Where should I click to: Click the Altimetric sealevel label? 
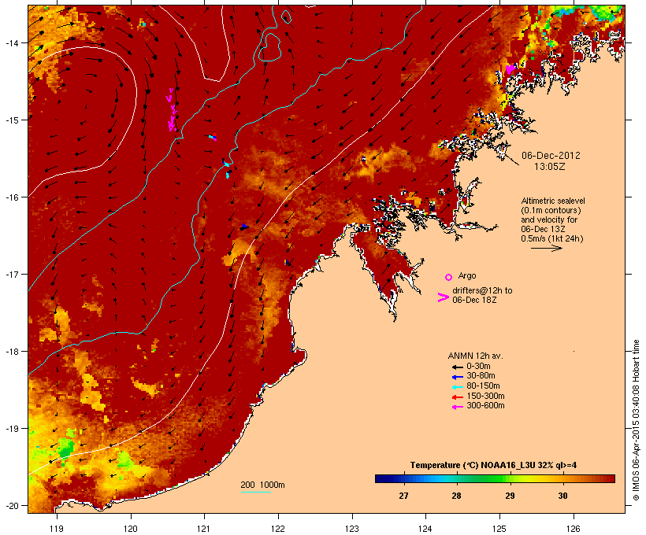tap(553, 201)
